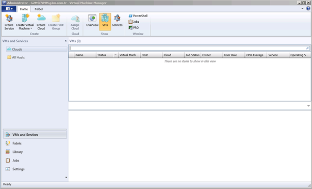
Task: Select the Clouds tree node
Action: coord(37,49)
